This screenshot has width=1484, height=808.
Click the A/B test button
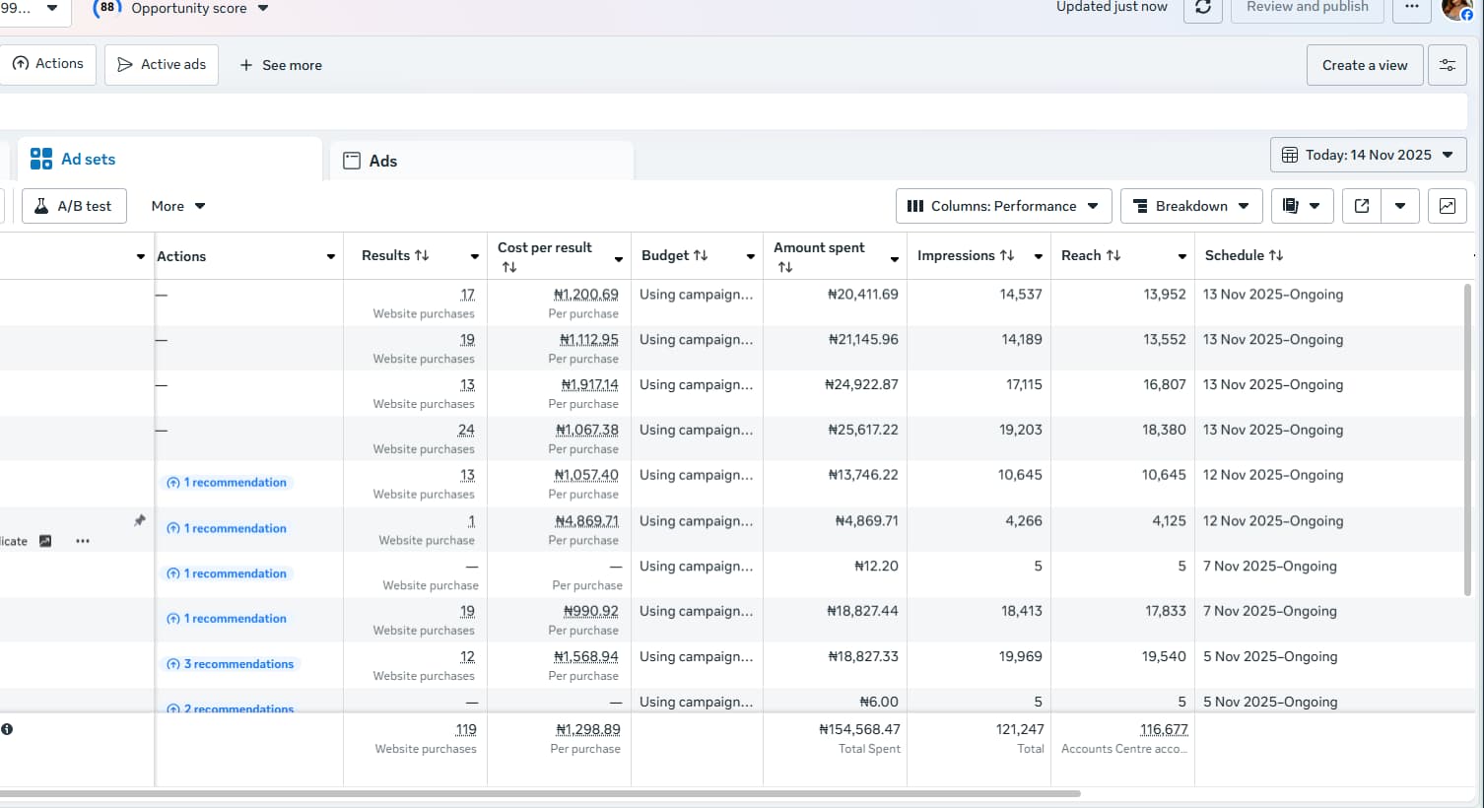tap(74, 206)
